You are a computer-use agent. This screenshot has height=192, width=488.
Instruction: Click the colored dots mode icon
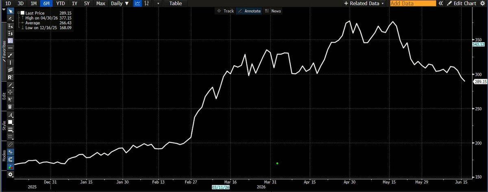[x=11, y=167]
